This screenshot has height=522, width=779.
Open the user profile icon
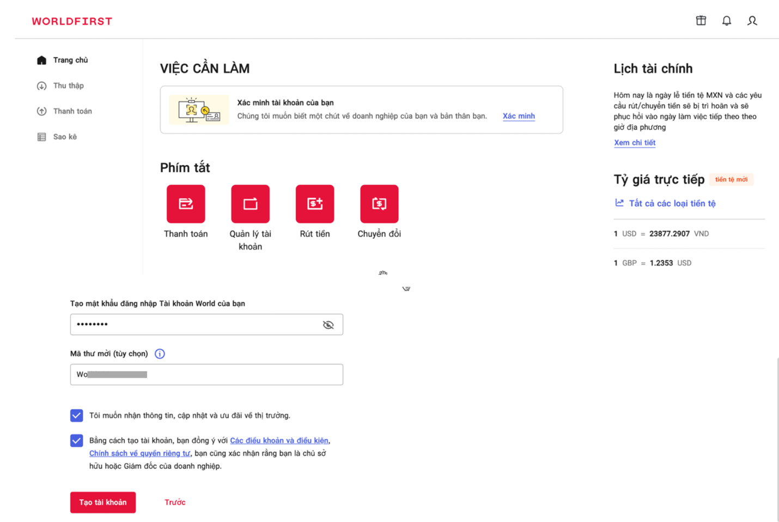click(752, 21)
